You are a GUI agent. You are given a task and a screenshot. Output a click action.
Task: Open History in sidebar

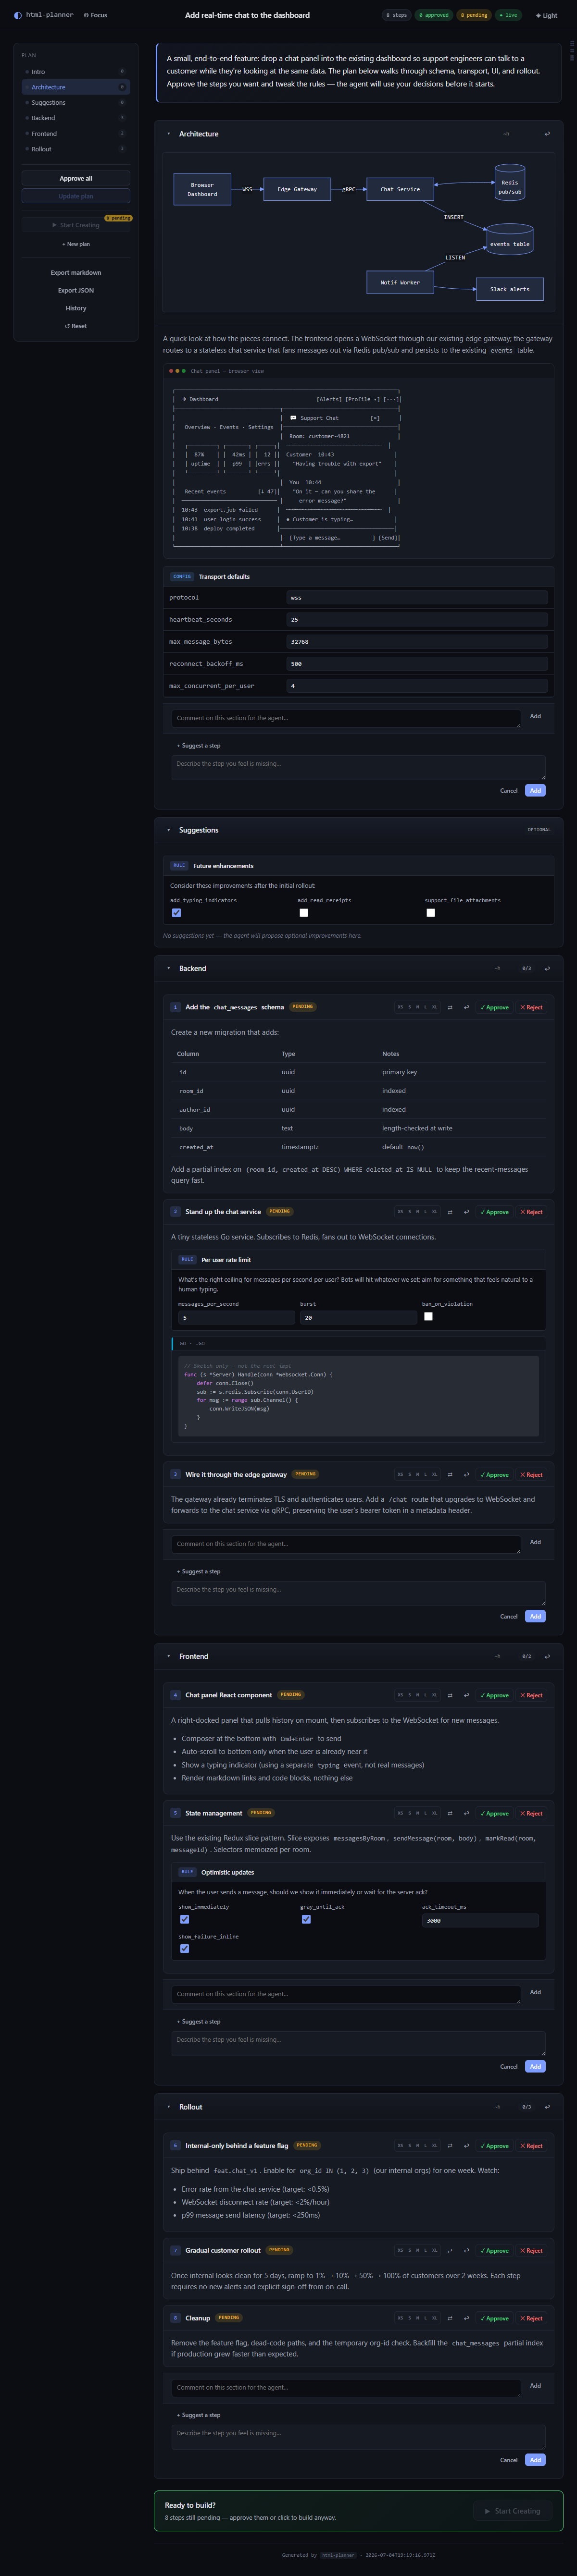[x=76, y=308]
